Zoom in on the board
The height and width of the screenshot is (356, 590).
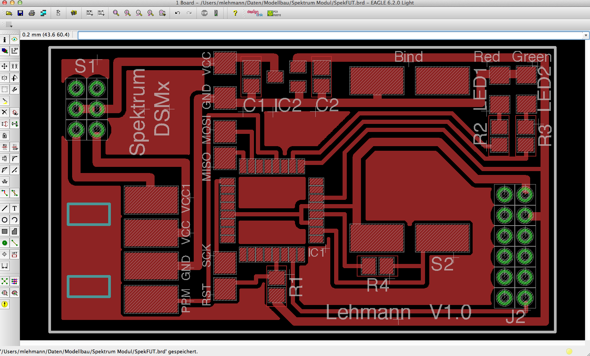tap(127, 13)
